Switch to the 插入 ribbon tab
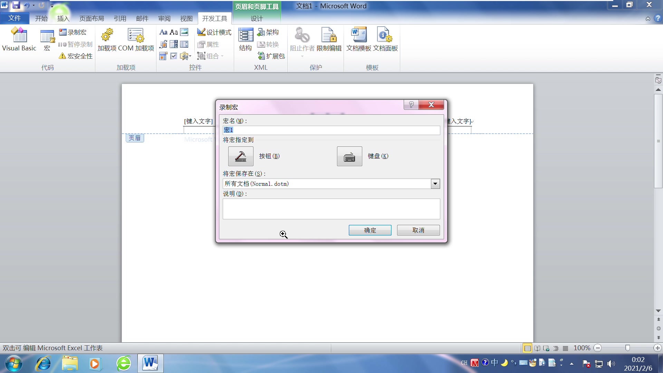Screen dimensions: 663x373 pyautogui.click(x=63, y=18)
